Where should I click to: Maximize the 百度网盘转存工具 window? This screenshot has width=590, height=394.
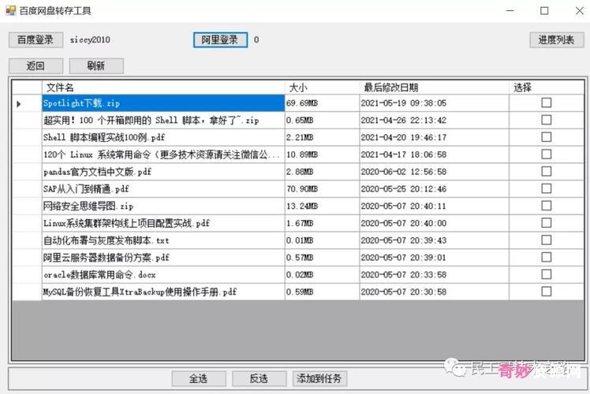pos(544,10)
